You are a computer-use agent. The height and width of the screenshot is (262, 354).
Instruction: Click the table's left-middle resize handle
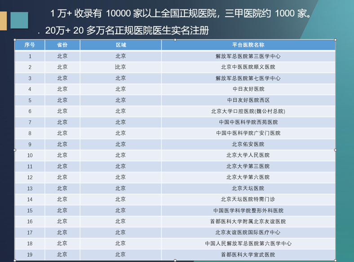pos(15,150)
